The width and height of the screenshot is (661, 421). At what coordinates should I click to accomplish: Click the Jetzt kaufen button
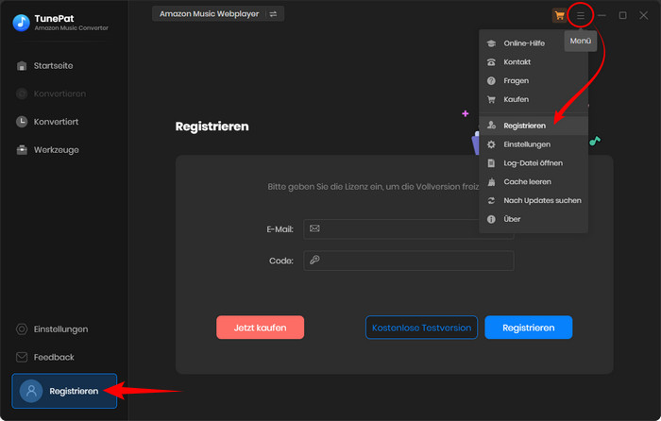click(260, 328)
